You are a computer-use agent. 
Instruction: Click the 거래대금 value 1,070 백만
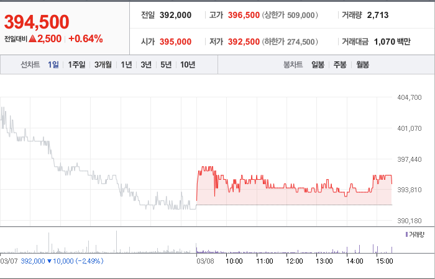(x=392, y=42)
